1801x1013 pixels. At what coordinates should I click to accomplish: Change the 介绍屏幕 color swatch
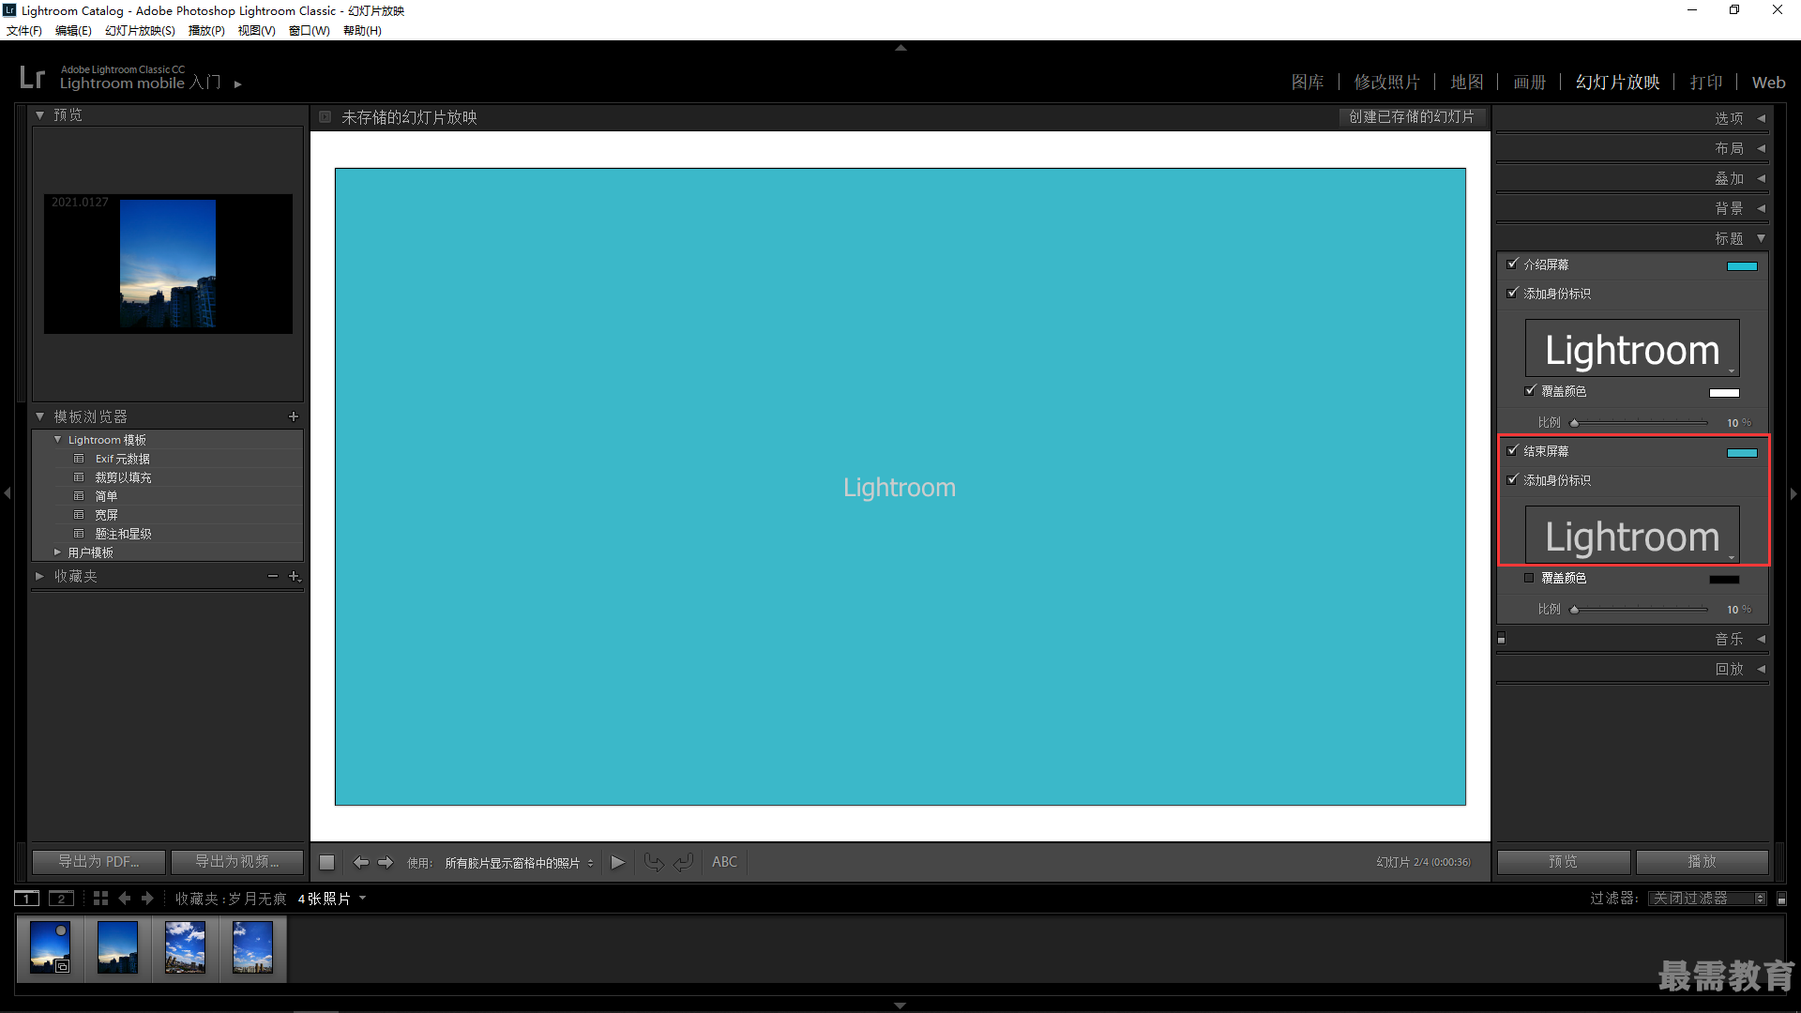[1742, 266]
